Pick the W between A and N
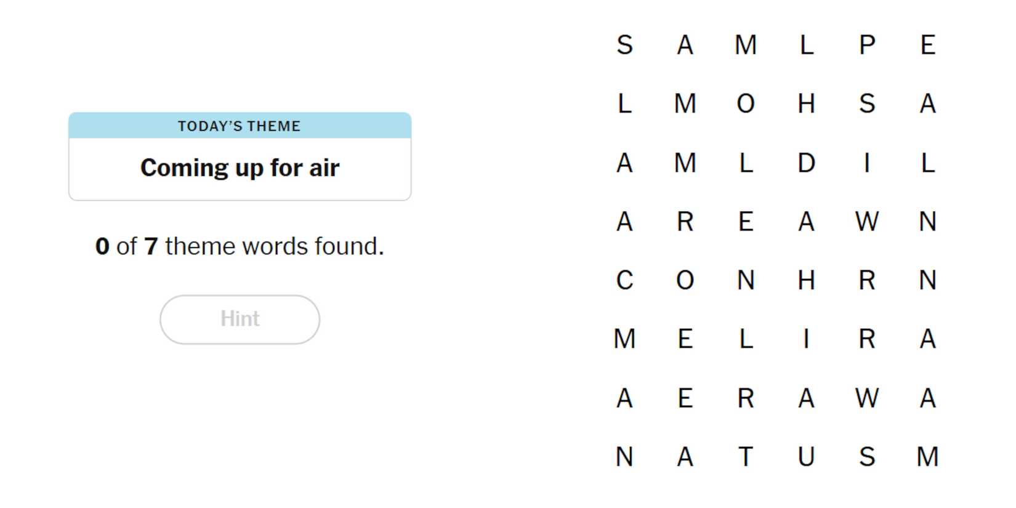Screen dimensions: 1016x508 point(867,222)
